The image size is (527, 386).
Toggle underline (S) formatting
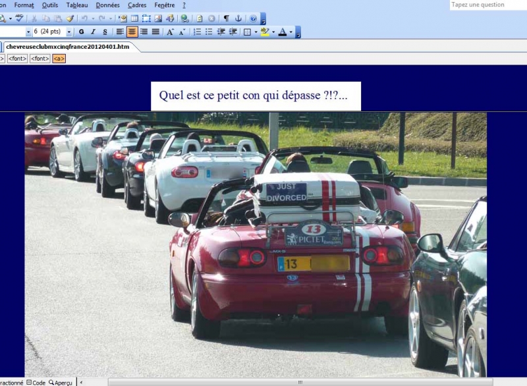[x=105, y=32]
